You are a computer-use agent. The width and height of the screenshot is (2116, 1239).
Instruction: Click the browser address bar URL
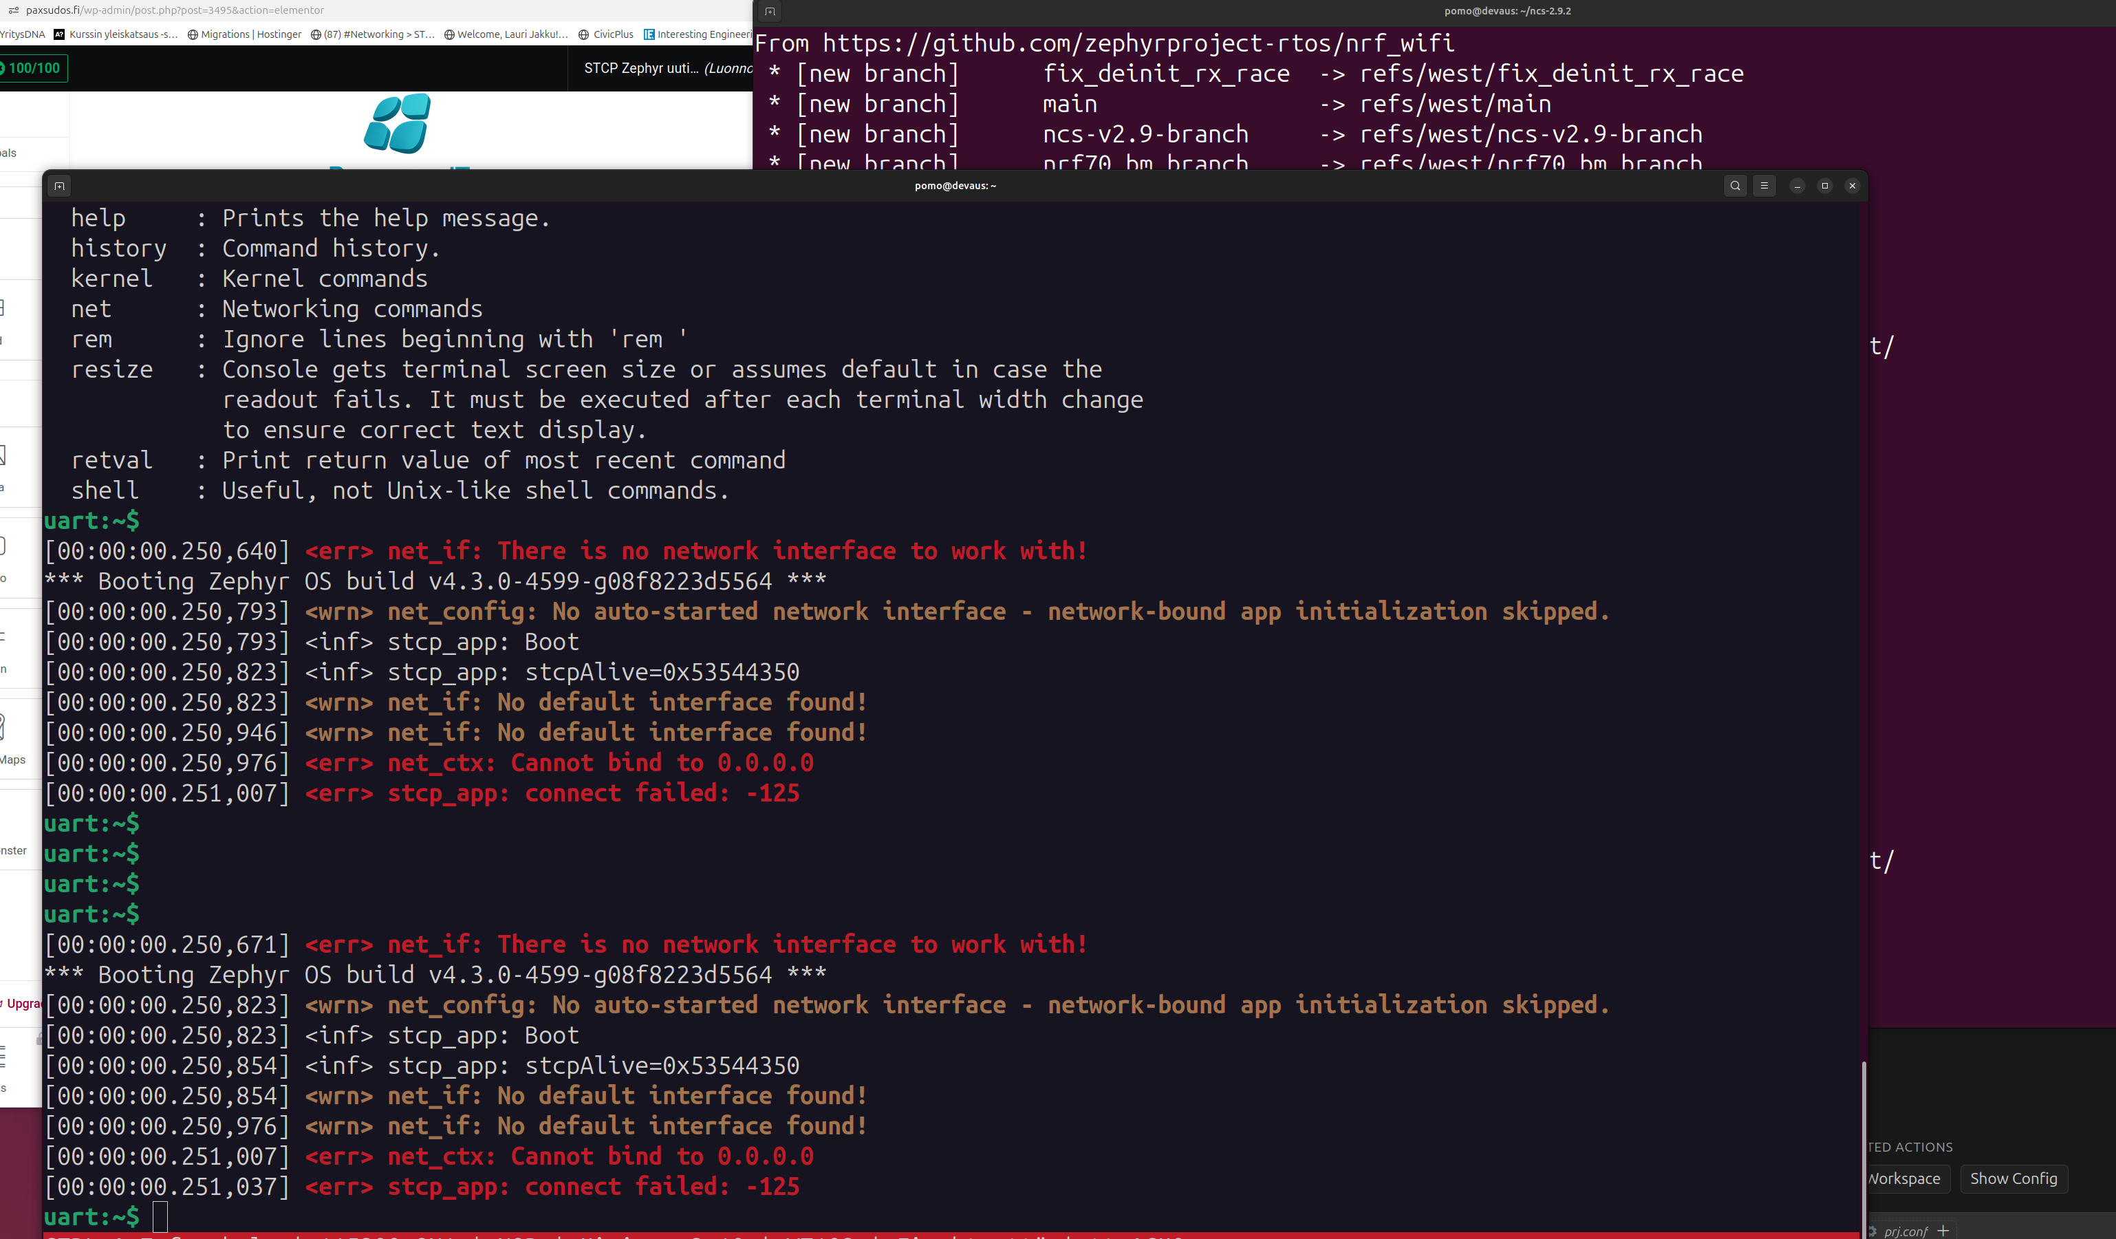coord(175,10)
